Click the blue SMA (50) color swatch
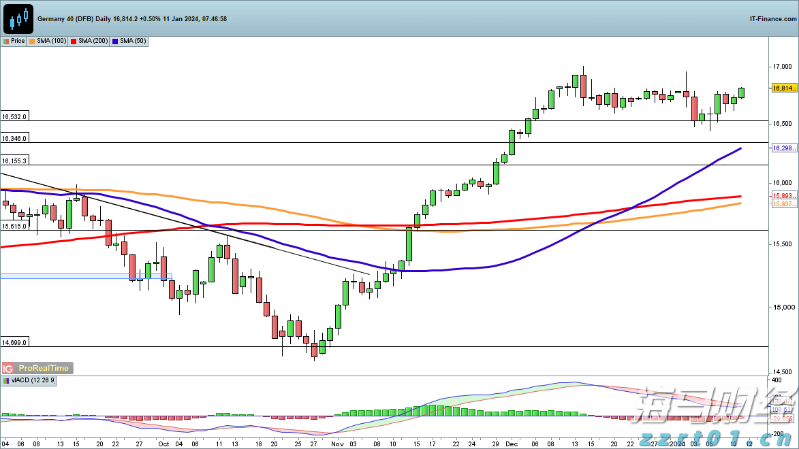The height and width of the screenshot is (449, 799). pyautogui.click(x=115, y=41)
